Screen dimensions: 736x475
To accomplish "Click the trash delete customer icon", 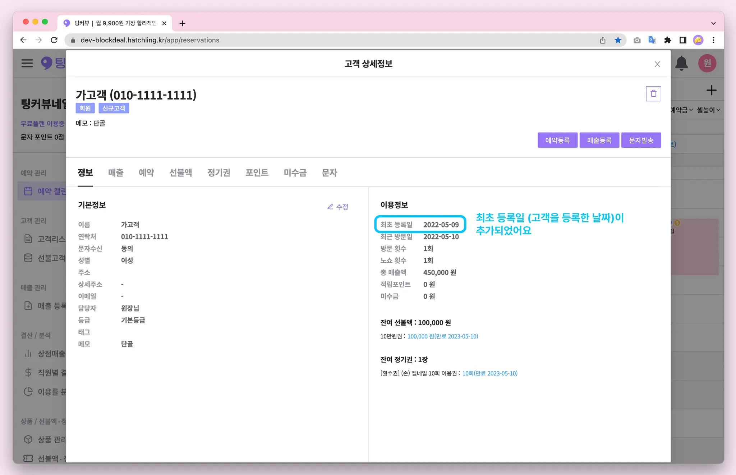I will [653, 94].
